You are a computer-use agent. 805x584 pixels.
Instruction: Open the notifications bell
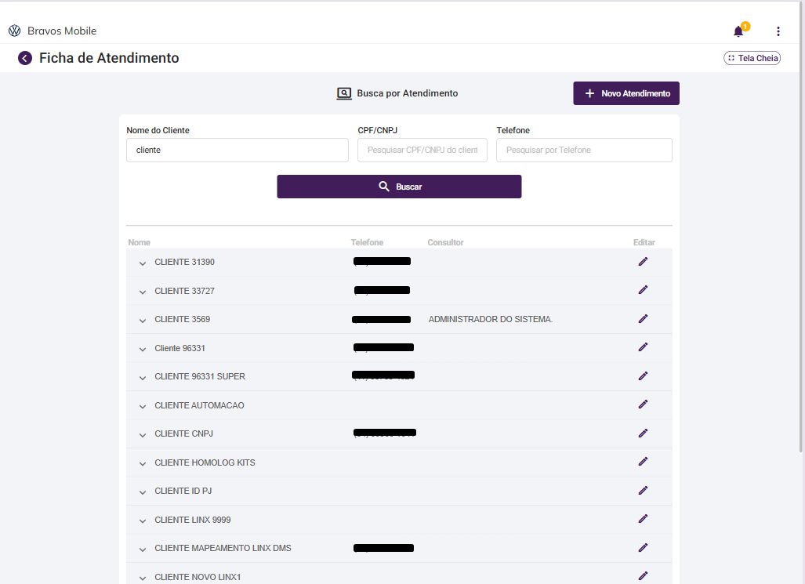point(738,31)
